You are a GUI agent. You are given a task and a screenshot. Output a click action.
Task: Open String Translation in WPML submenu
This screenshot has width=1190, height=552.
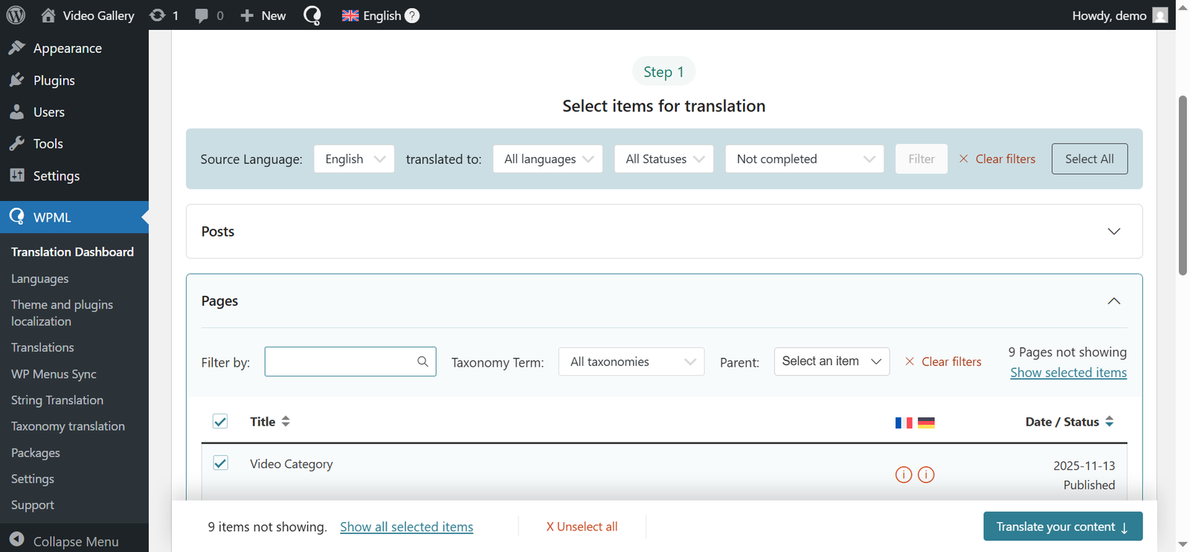(x=57, y=400)
